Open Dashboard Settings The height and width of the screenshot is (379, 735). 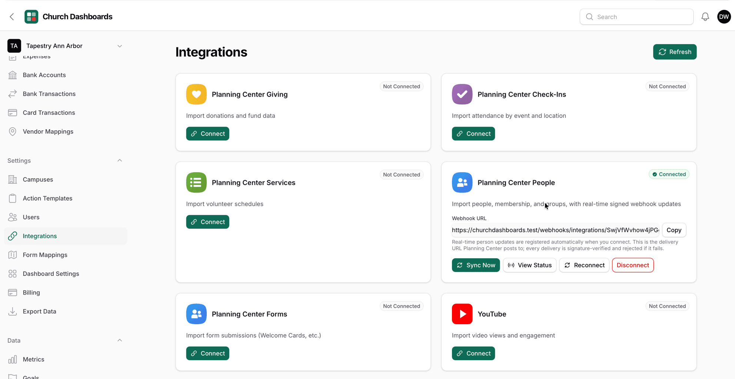tap(66, 274)
